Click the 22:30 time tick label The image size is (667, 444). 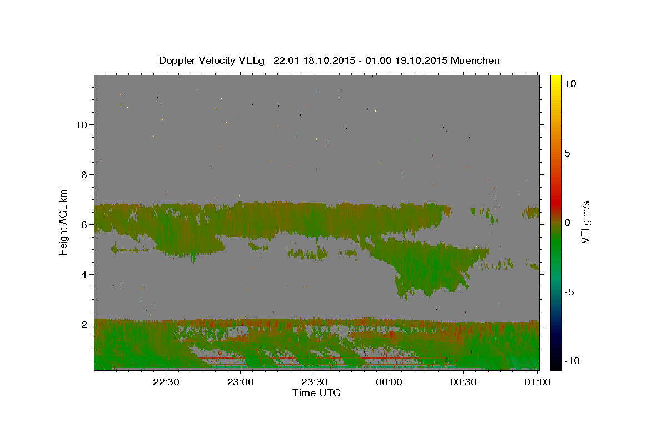pyautogui.click(x=166, y=382)
